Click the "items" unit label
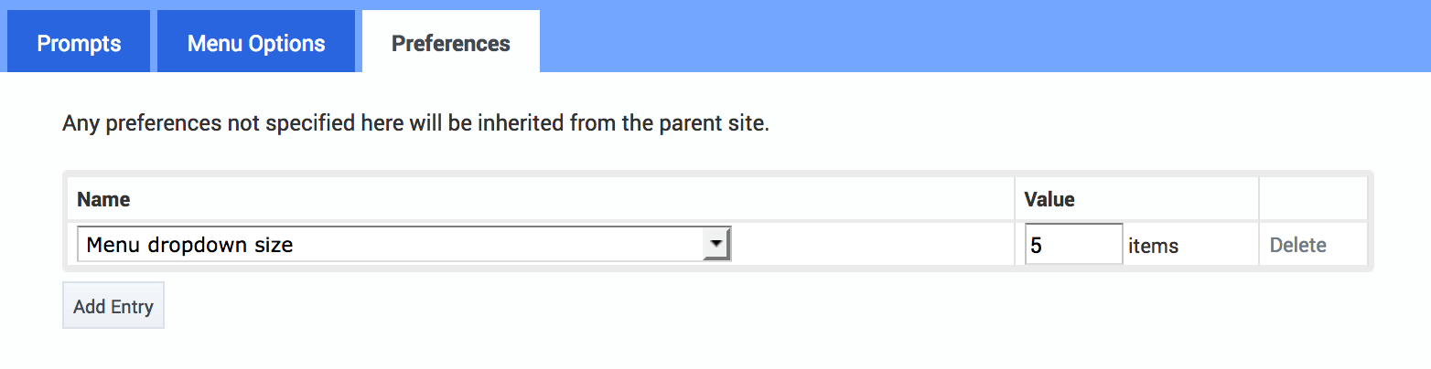The width and height of the screenshot is (1431, 369). [1153, 246]
